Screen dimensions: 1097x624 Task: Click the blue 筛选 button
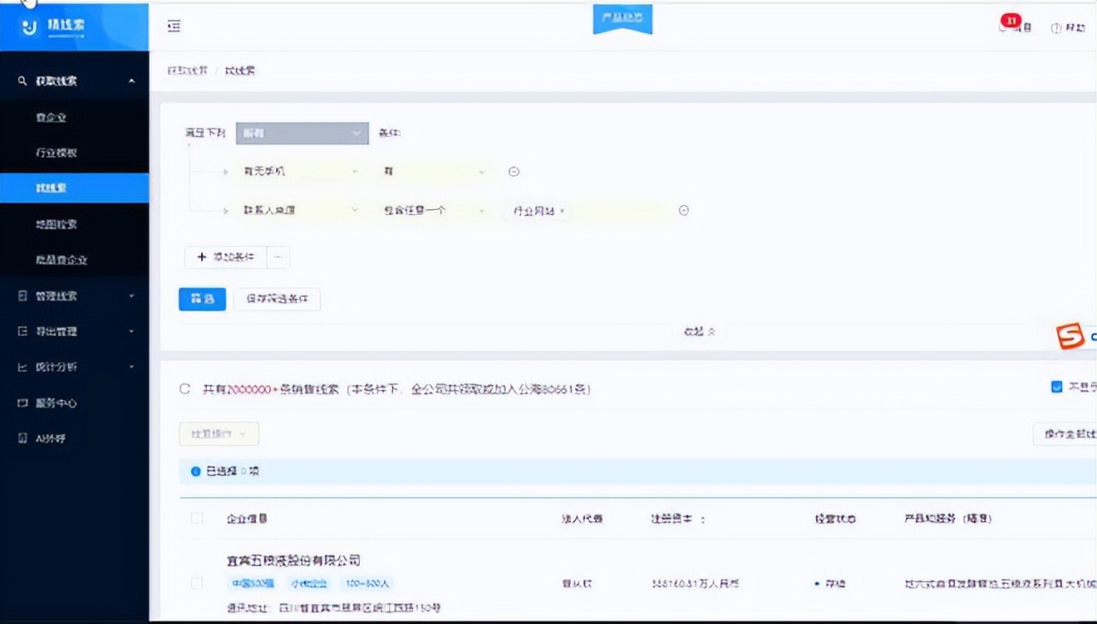(202, 299)
